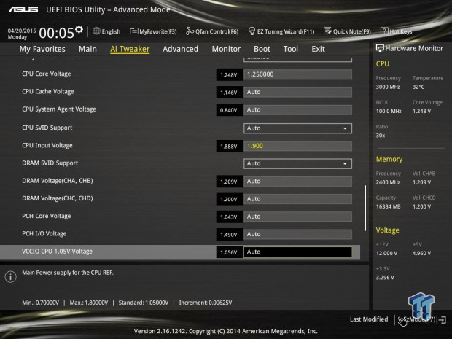Screen dimensions: 452x339
Task: Open Qfan Control(F6) fan icon
Action: pos(190,31)
